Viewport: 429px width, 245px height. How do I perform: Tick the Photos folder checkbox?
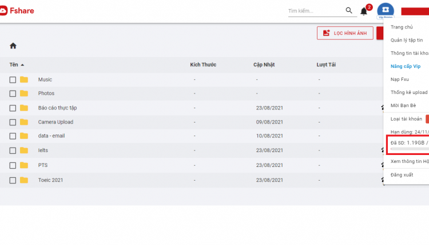click(13, 93)
